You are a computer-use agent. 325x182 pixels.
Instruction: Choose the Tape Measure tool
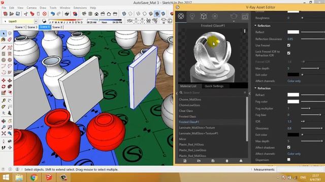click(4, 101)
